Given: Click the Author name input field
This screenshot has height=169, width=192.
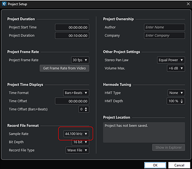Looking at the screenshot, I should pyautogui.click(x=164, y=27).
